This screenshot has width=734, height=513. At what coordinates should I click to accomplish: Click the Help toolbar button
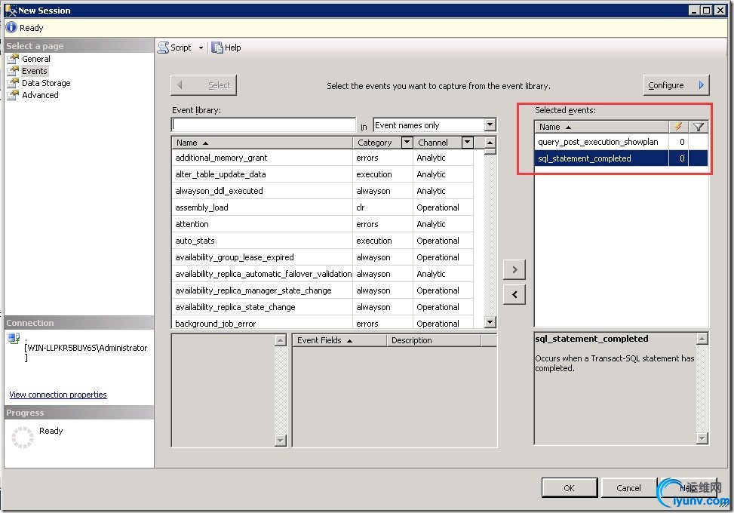pyautogui.click(x=226, y=48)
